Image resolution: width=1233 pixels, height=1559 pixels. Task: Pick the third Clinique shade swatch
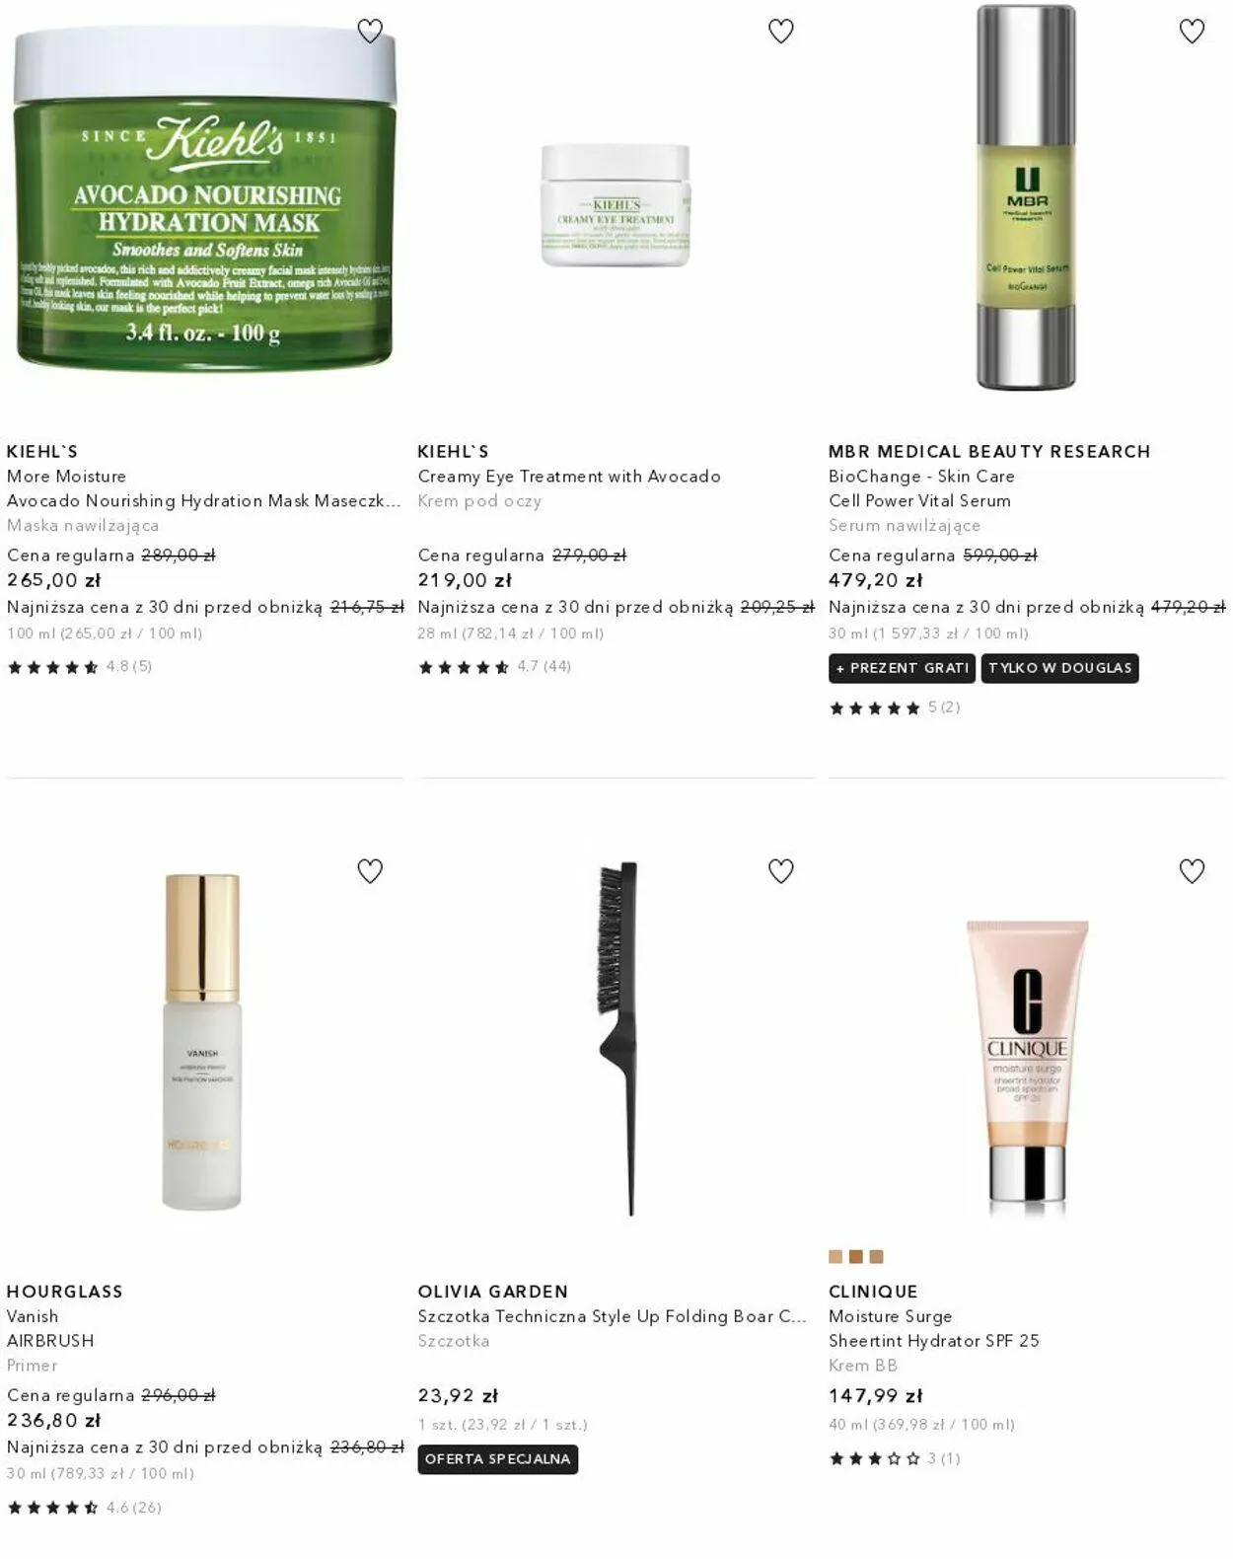click(877, 1257)
